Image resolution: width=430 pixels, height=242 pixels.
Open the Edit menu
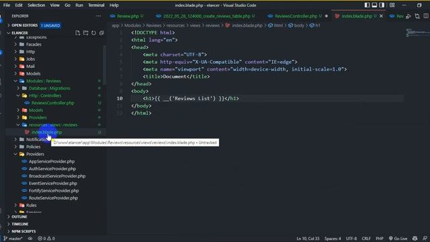pos(19,5)
